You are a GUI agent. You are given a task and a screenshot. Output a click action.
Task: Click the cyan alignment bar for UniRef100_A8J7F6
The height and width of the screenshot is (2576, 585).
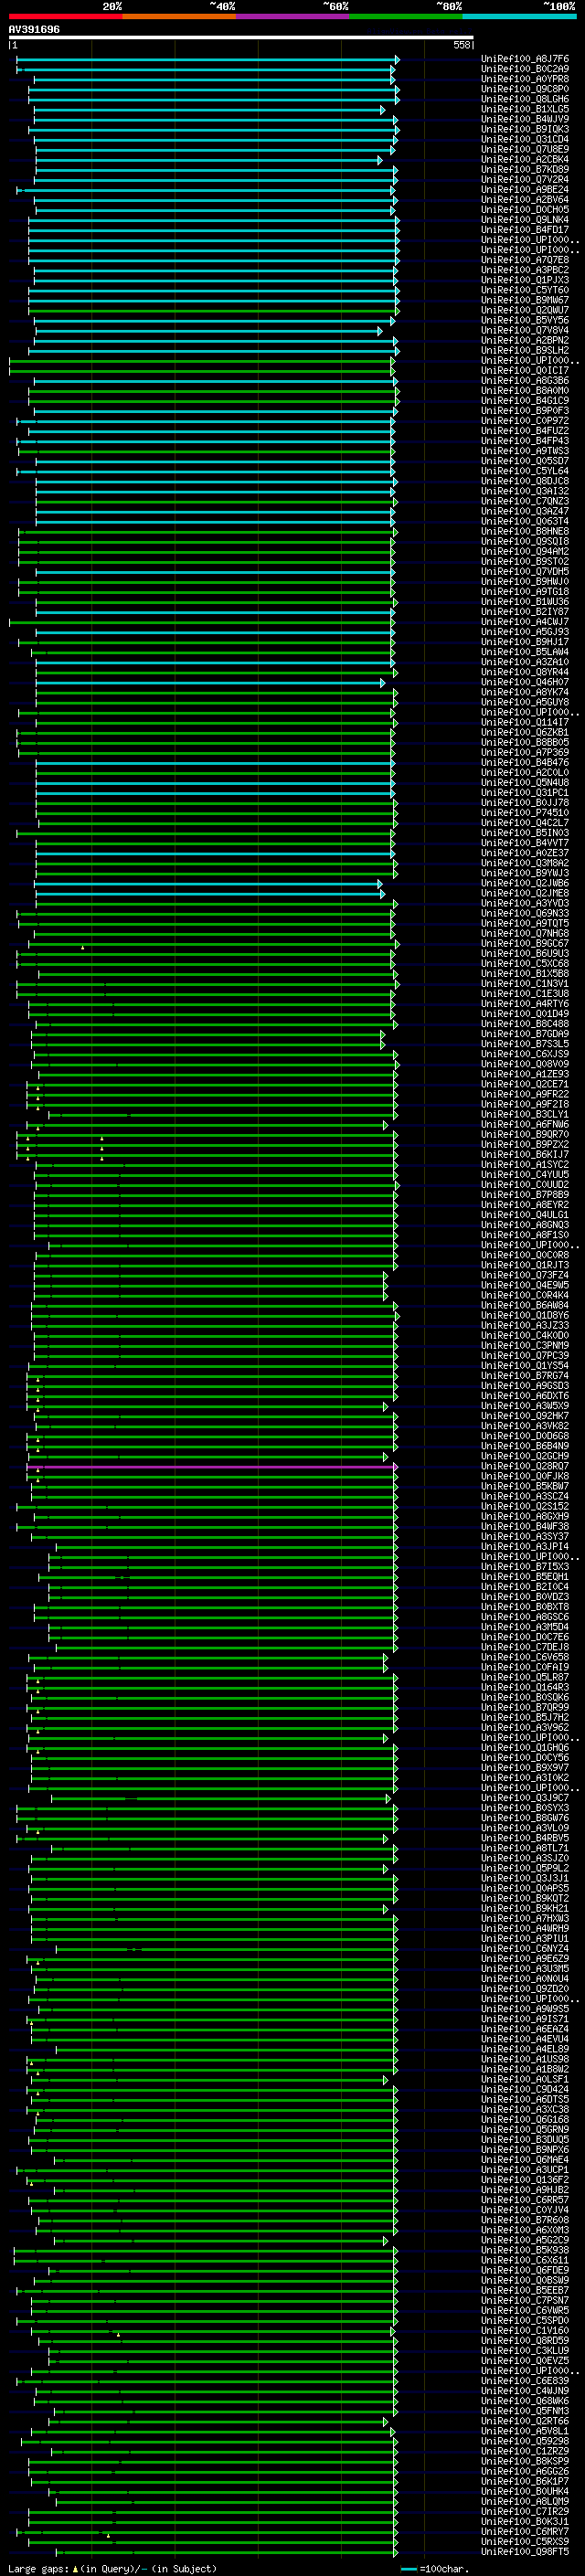208,60
